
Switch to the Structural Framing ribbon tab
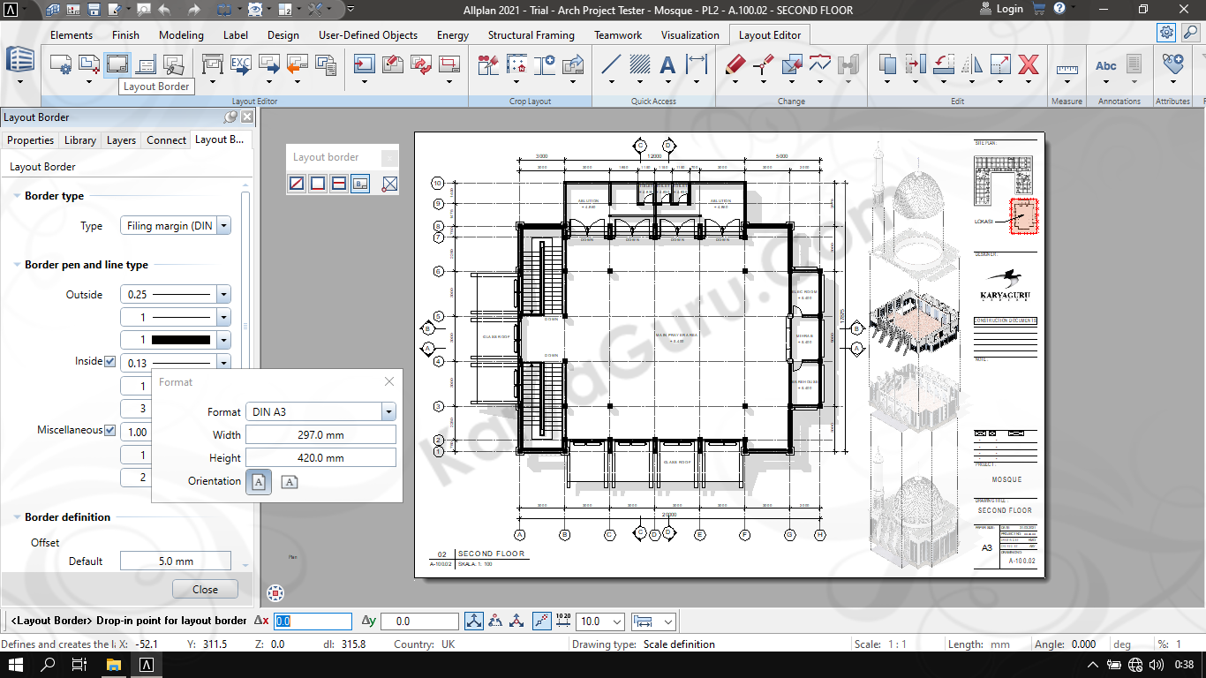[531, 35]
